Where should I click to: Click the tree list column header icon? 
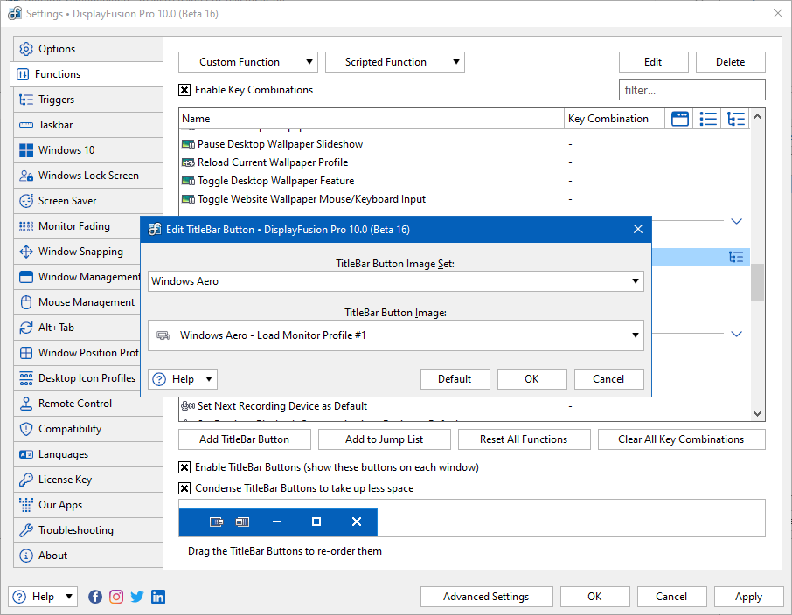pos(736,119)
